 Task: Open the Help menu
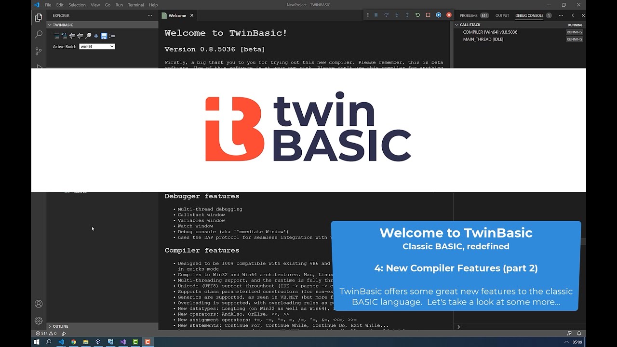[153, 5]
